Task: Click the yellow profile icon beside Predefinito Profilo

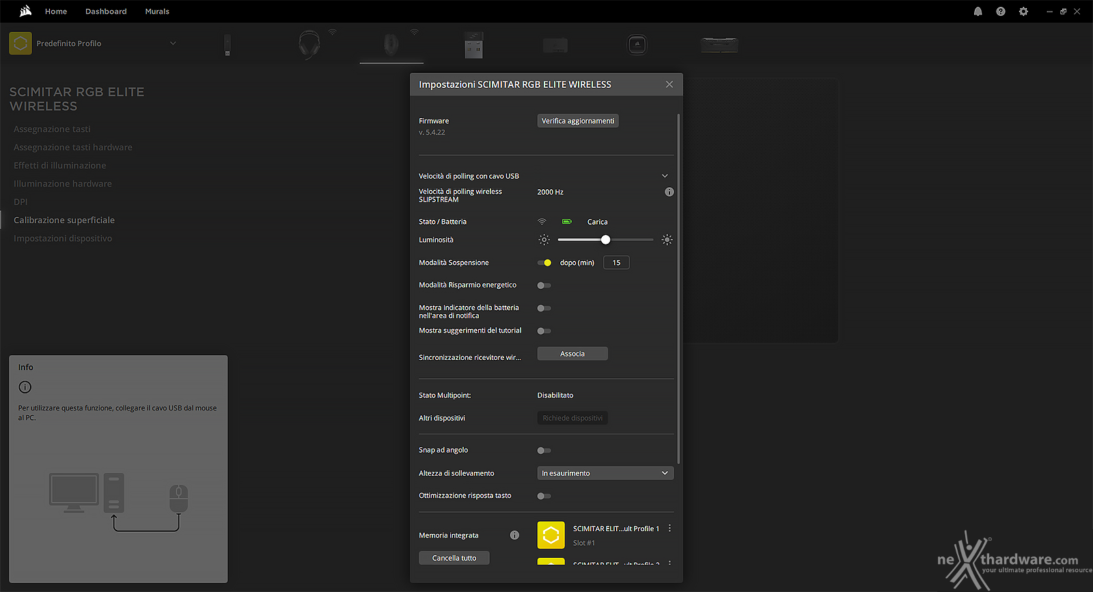Action: pos(20,43)
